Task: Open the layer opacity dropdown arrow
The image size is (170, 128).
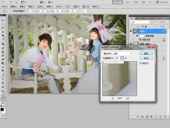Action: 168,22
